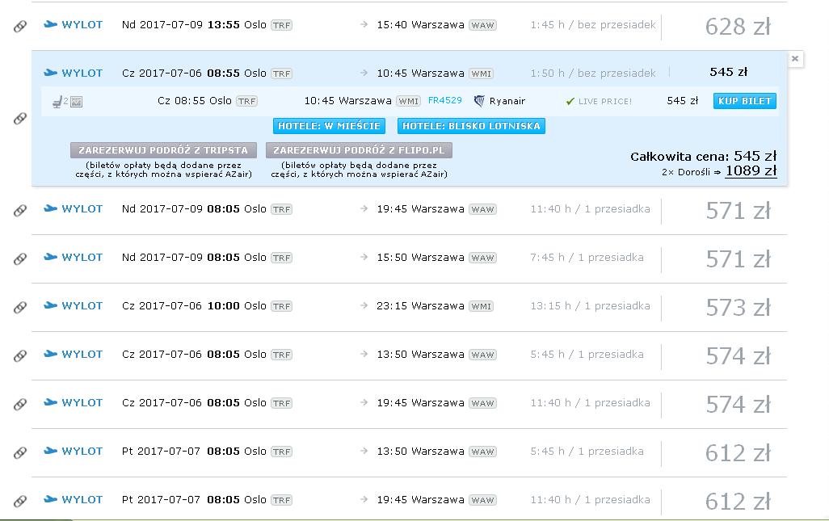Image resolution: width=829 pixels, height=521 pixels.
Task: Click the link icon for the 15:50 Warszawa flight
Action: [x=20, y=258]
